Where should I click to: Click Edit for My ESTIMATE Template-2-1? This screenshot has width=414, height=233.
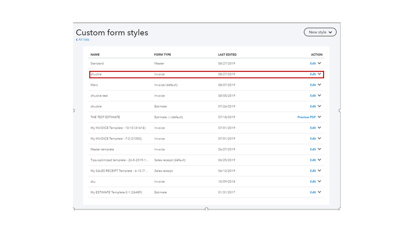[x=313, y=192]
